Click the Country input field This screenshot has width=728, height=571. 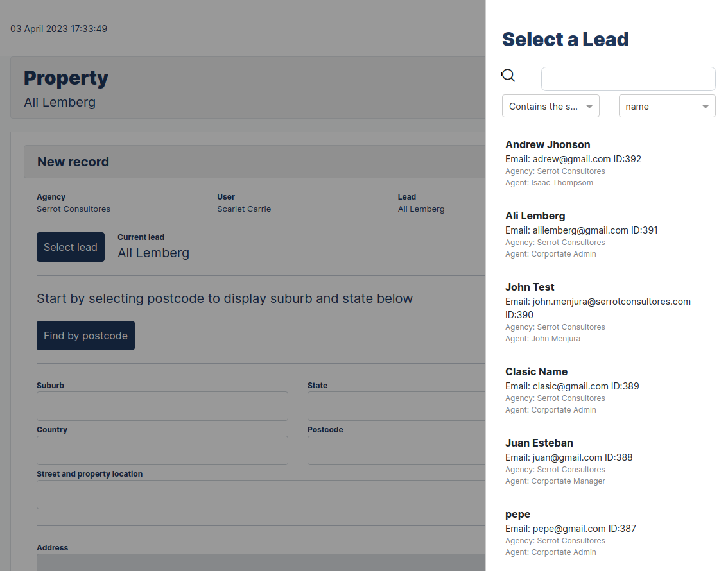point(162,450)
